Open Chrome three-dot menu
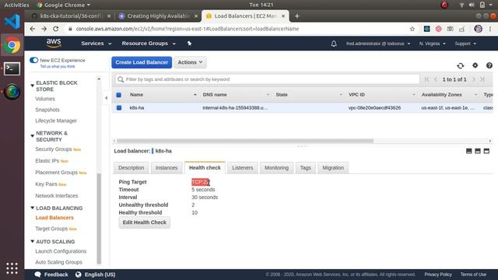The width and height of the screenshot is (498, 280). [490, 29]
